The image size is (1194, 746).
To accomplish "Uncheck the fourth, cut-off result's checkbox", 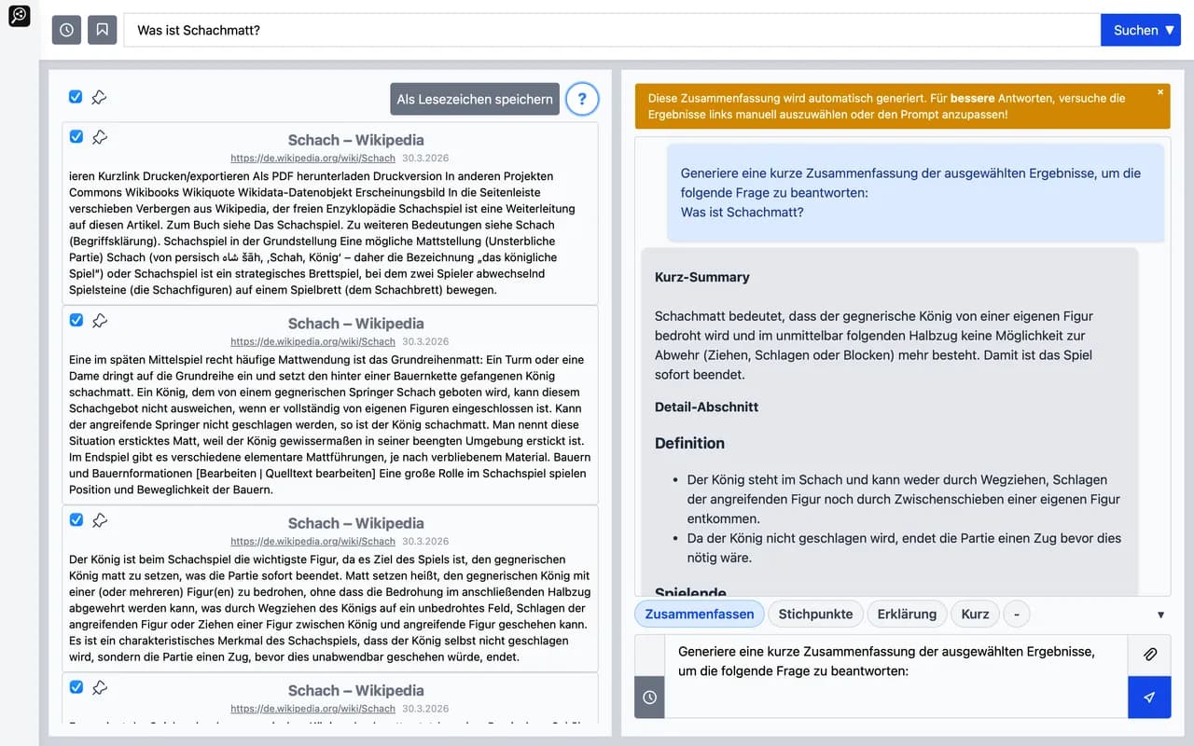I will (76, 687).
